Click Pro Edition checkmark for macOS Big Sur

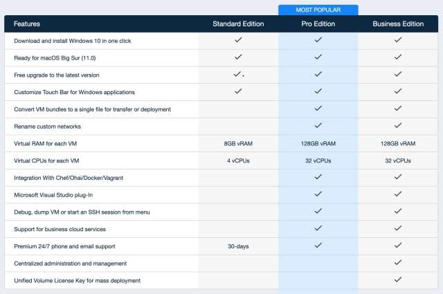(318, 57)
